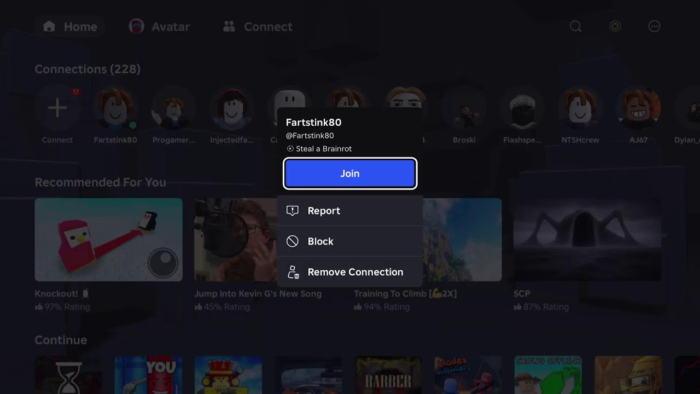The width and height of the screenshot is (700, 394).
Task: Go to the Home tab
Action: tap(70, 26)
